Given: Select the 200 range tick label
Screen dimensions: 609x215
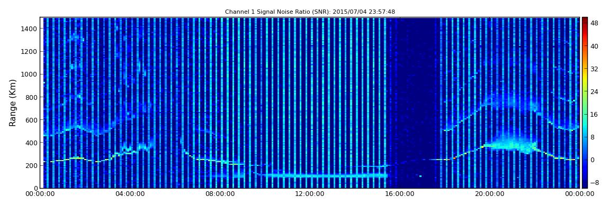Looking at the screenshot, I should tap(31, 166).
